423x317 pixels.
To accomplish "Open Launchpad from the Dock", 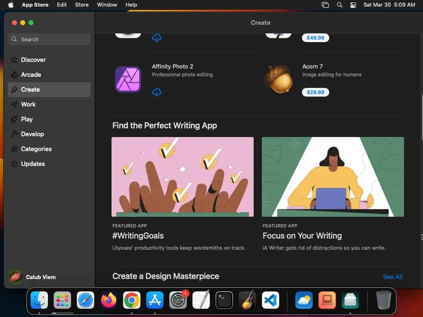I will pyautogui.click(x=62, y=300).
